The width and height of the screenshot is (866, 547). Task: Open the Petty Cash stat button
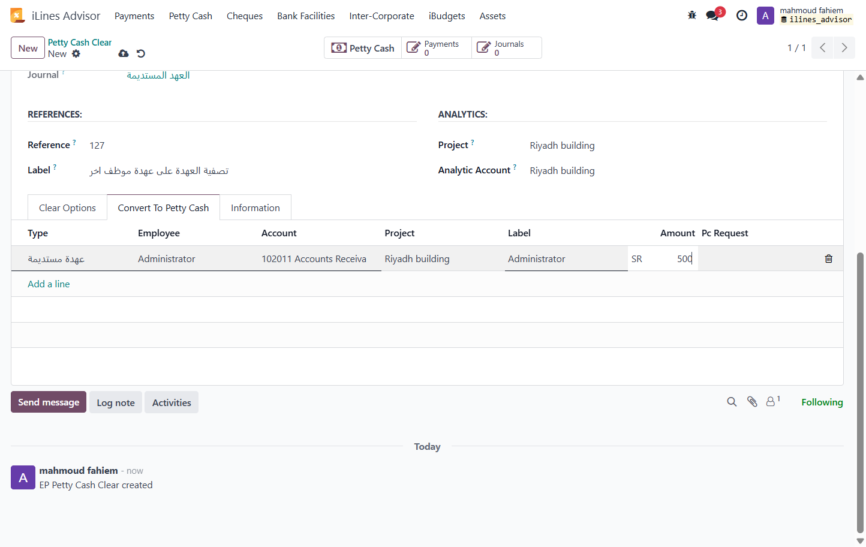363,48
